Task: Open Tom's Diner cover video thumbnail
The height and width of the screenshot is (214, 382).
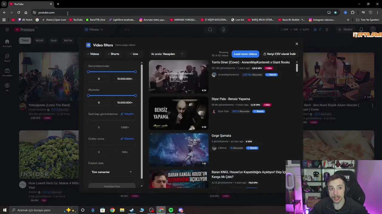Action: 178,77
